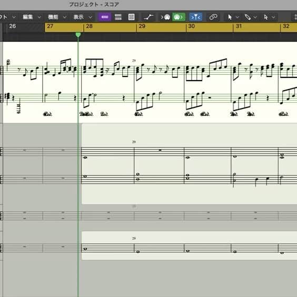This screenshot has width=297, height=297.
Task: Switch to page view icon
Action: [x=132, y=17]
